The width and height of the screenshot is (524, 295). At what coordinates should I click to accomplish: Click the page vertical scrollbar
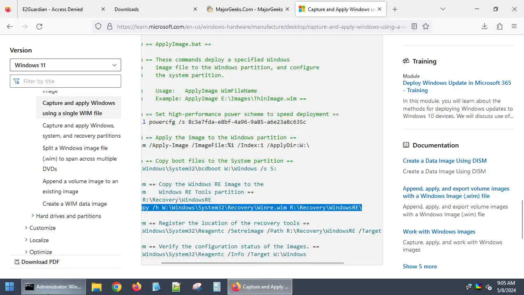pyautogui.click(x=522, y=219)
